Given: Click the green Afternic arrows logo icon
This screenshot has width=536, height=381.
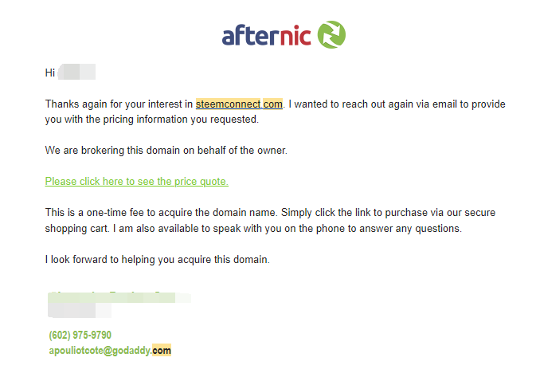Looking at the screenshot, I should (x=331, y=34).
